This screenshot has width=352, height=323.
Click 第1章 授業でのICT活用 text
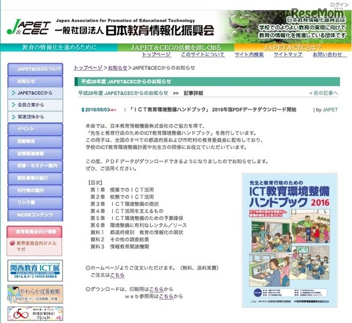pos(122,190)
